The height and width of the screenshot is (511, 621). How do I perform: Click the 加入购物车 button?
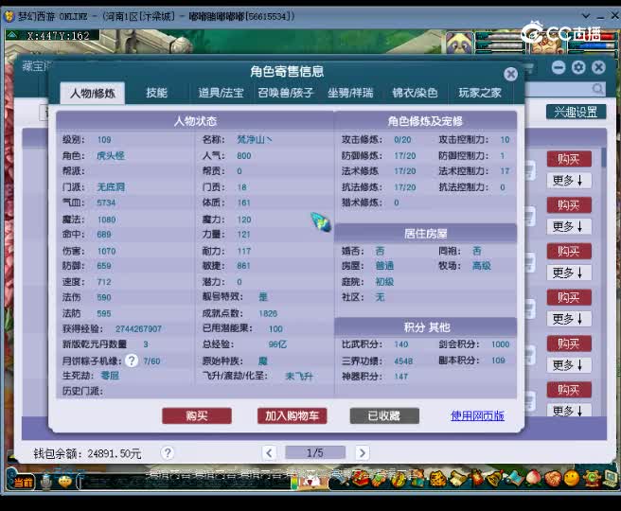[x=292, y=416]
